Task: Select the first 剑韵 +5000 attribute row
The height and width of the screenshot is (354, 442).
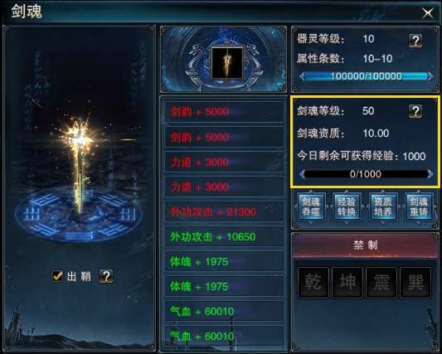Action: [x=224, y=112]
